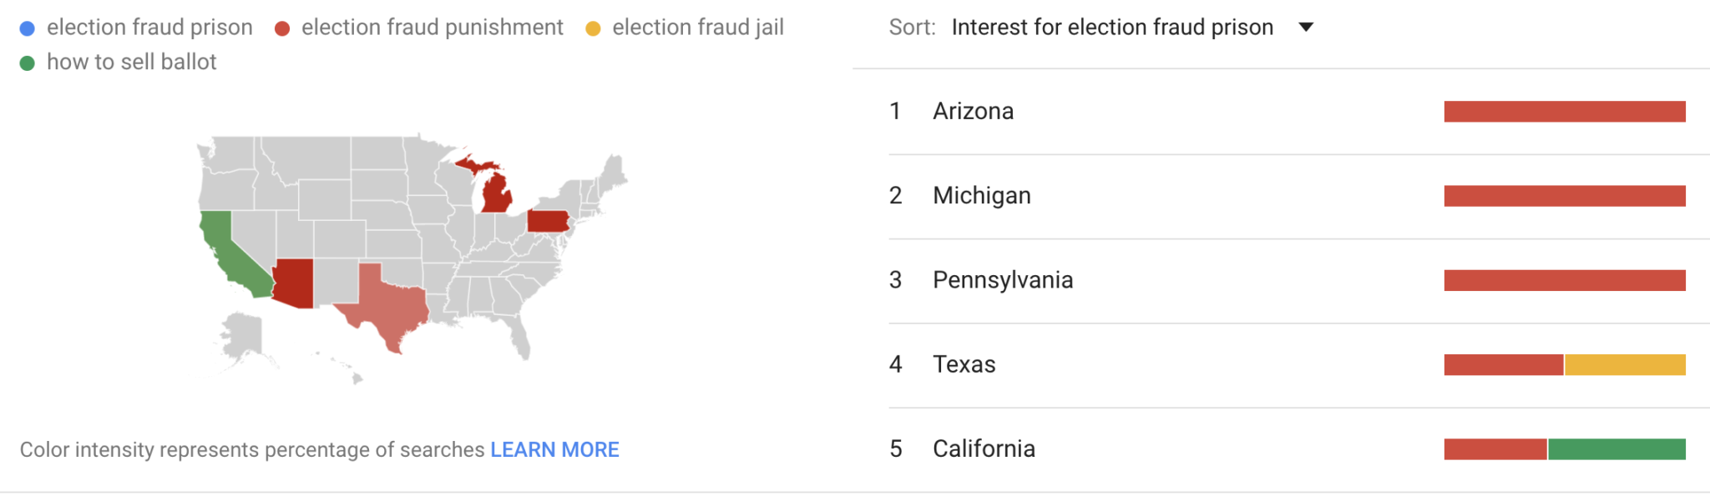Click the red interest bar for Arizona
The height and width of the screenshot is (496, 1710).
click(x=1565, y=111)
